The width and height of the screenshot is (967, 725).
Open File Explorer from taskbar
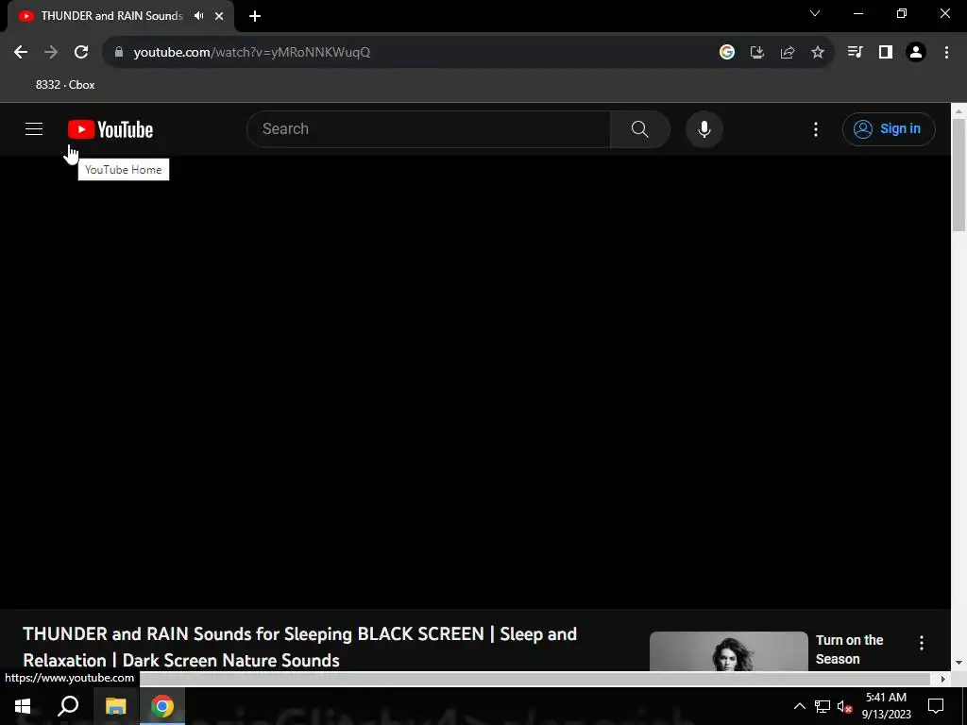click(x=115, y=706)
